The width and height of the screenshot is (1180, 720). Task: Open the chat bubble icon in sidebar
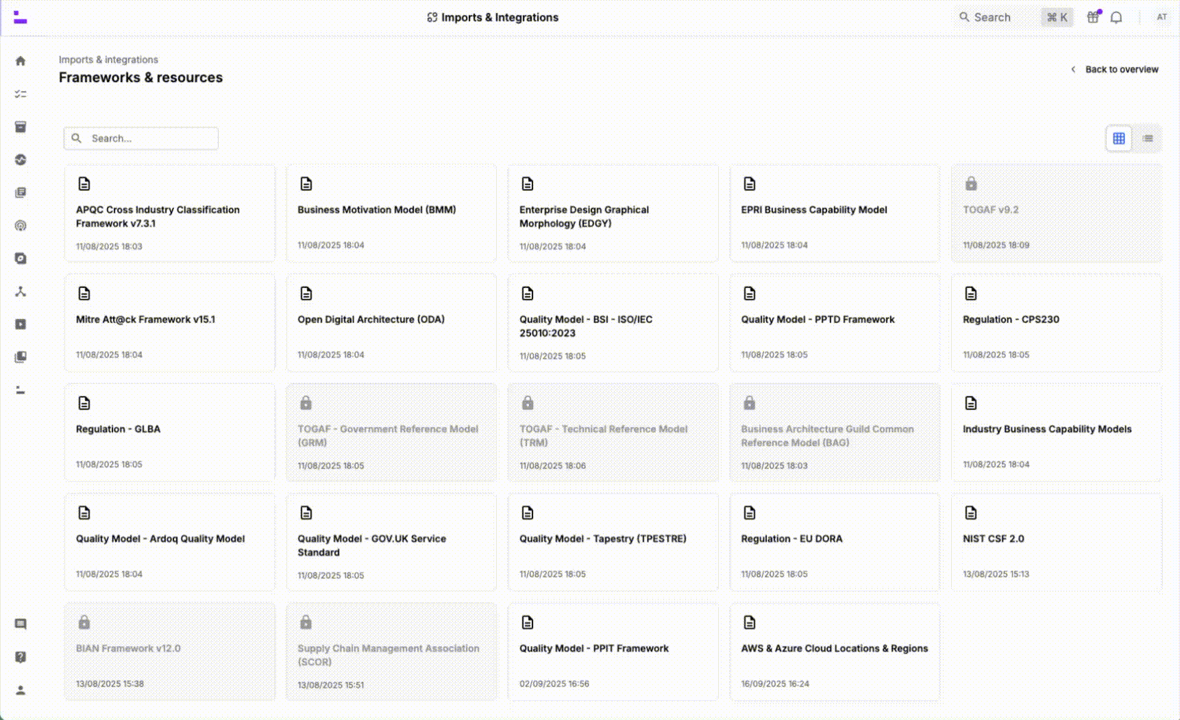[x=21, y=624]
